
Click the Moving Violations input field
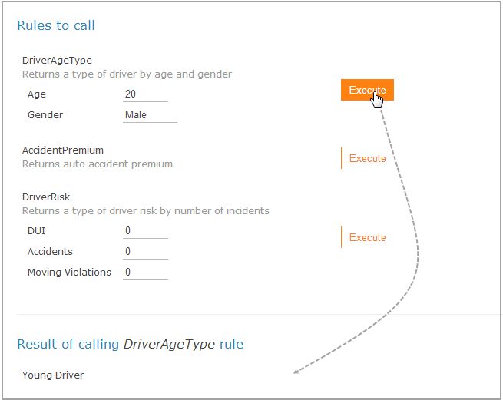click(x=145, y=273)
